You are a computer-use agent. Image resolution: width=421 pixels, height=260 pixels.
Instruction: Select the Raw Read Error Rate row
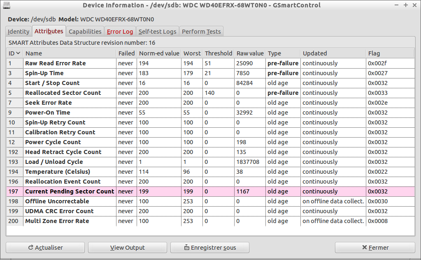211,63
